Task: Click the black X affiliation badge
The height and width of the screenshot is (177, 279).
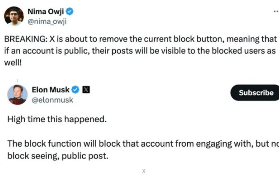Action: 86,90
